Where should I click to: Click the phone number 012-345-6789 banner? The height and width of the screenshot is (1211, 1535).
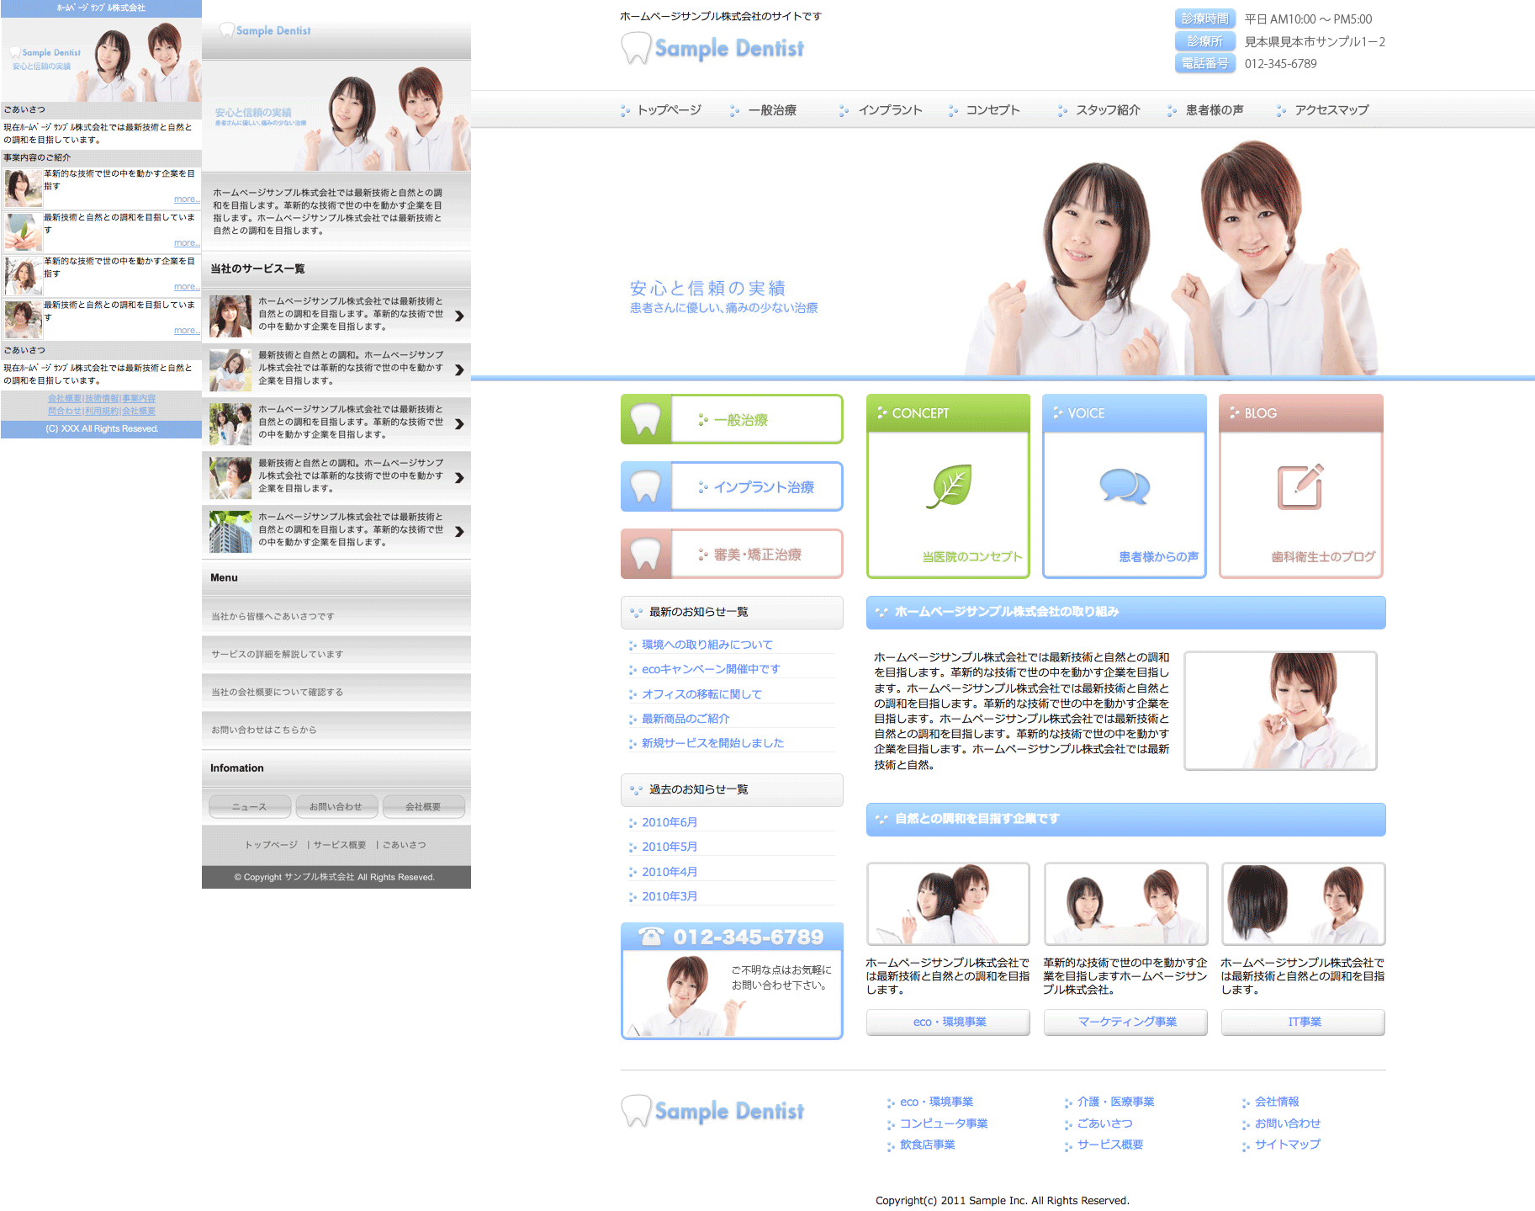tap(732, 937)
